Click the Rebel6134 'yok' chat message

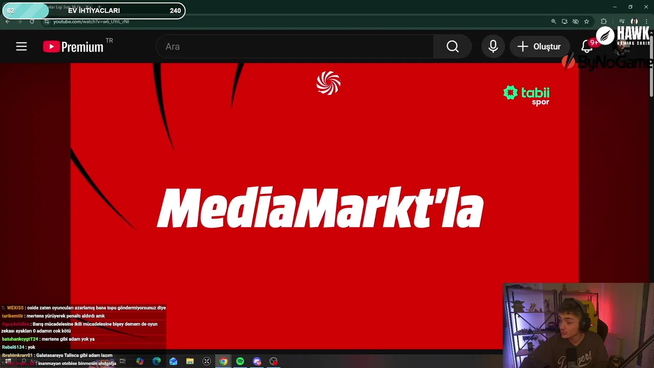click(18, 347)
